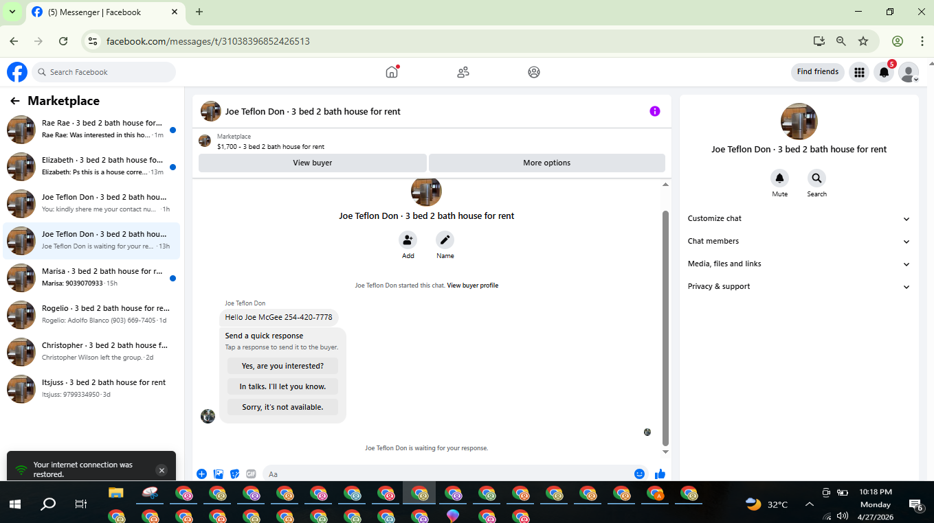934x523 pixels.
Task: Expand Customize chat section
Action: 799,219
